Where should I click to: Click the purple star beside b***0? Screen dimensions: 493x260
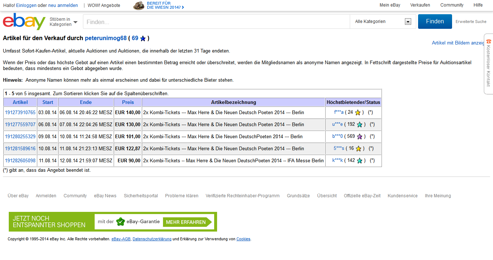(x=360, y=137)
